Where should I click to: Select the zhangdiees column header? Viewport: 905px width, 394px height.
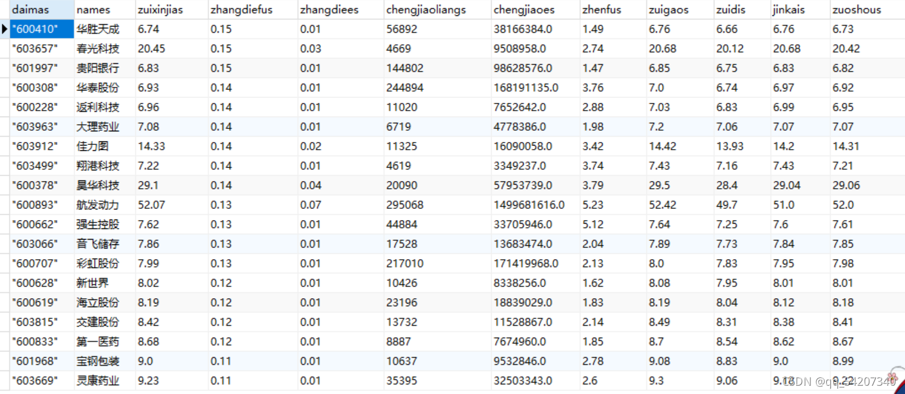[340, 9]
